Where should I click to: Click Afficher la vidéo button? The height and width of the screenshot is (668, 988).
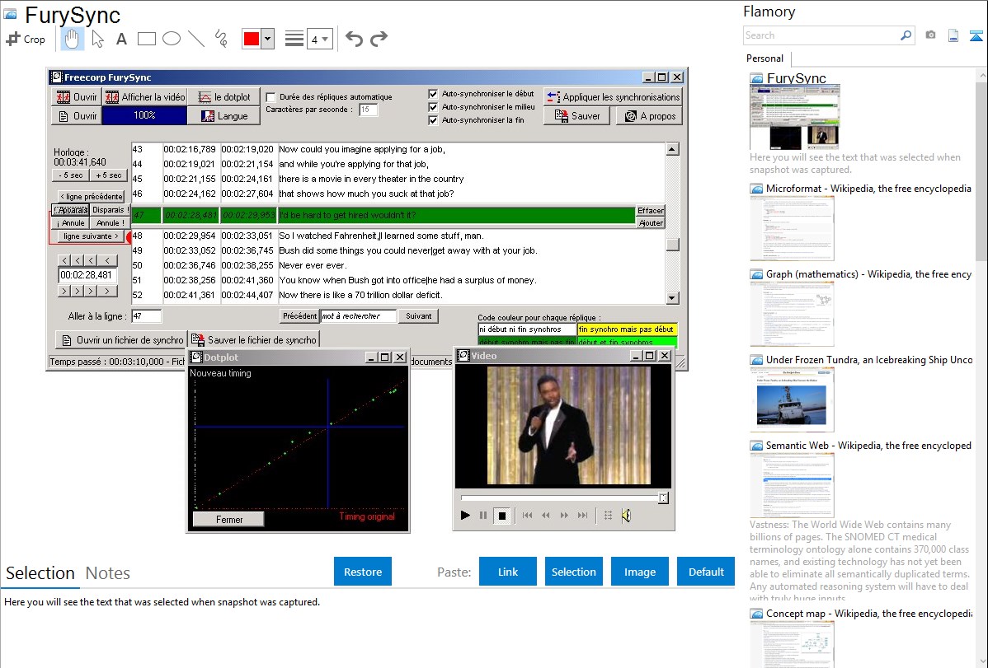pos(145,97)
